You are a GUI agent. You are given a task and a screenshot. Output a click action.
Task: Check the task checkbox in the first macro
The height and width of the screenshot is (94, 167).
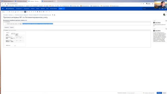click(6, 24)
